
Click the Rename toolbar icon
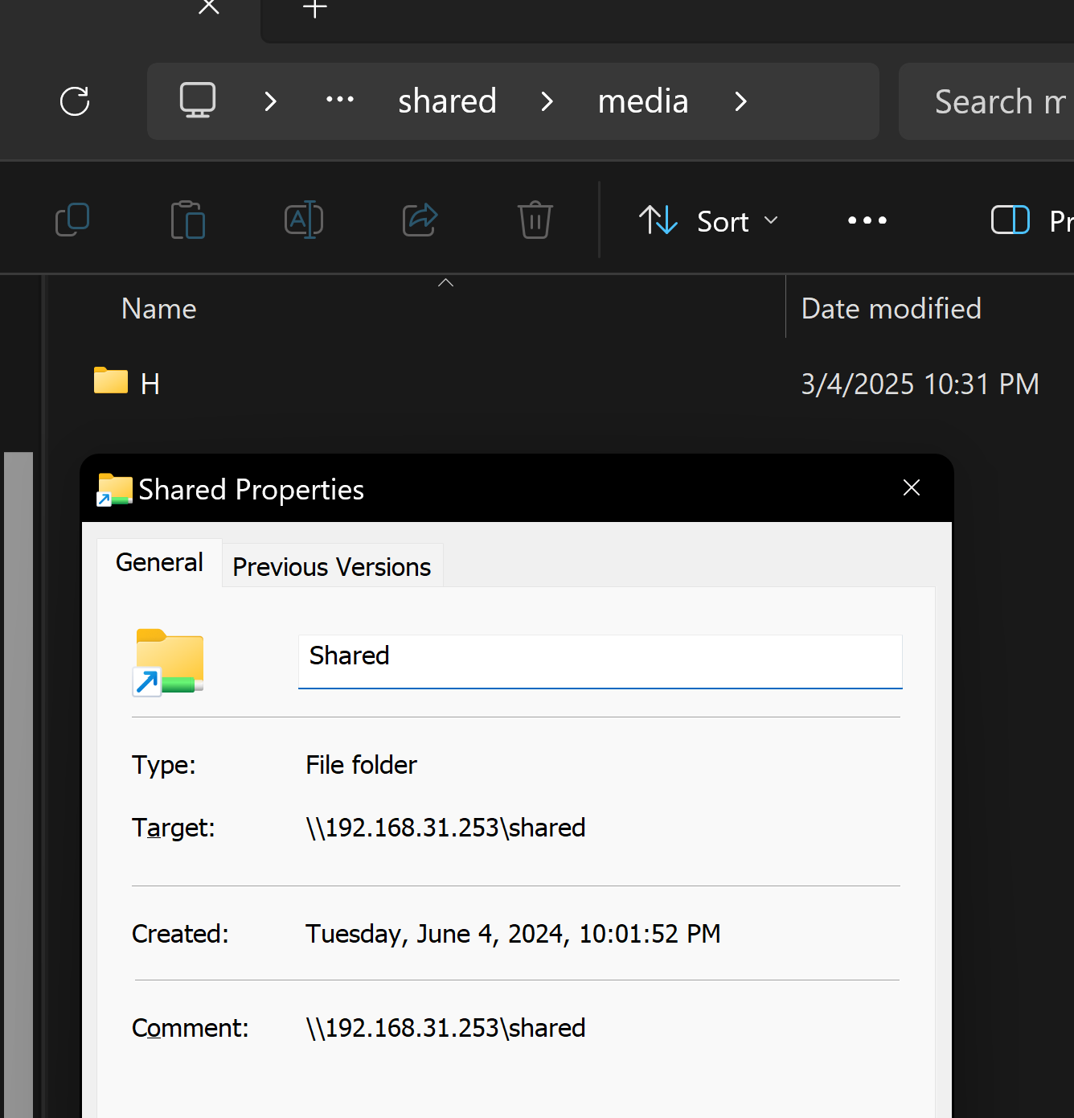coord(304,220)
